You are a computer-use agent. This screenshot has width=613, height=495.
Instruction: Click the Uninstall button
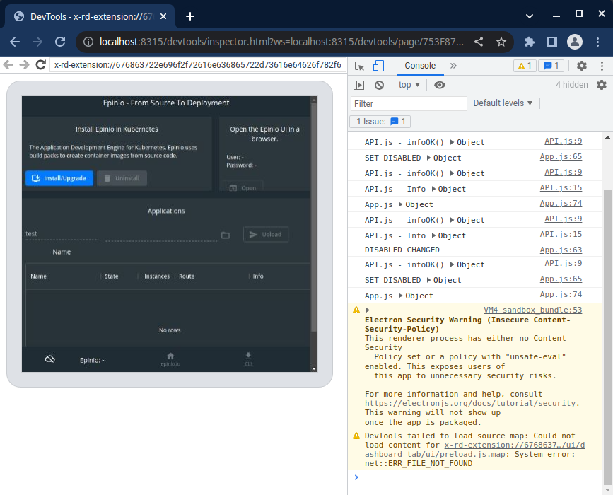coord(122,178)
